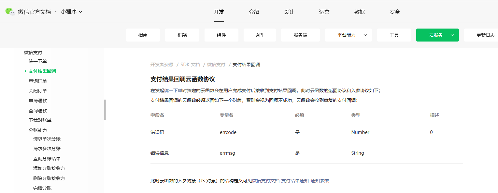Click the WeChat logo icon
This screenshot has width=498, height=193.
(x=10, y=12)
